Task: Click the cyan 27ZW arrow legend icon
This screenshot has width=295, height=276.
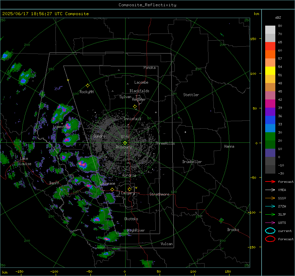Action: (x=270, y=206)
